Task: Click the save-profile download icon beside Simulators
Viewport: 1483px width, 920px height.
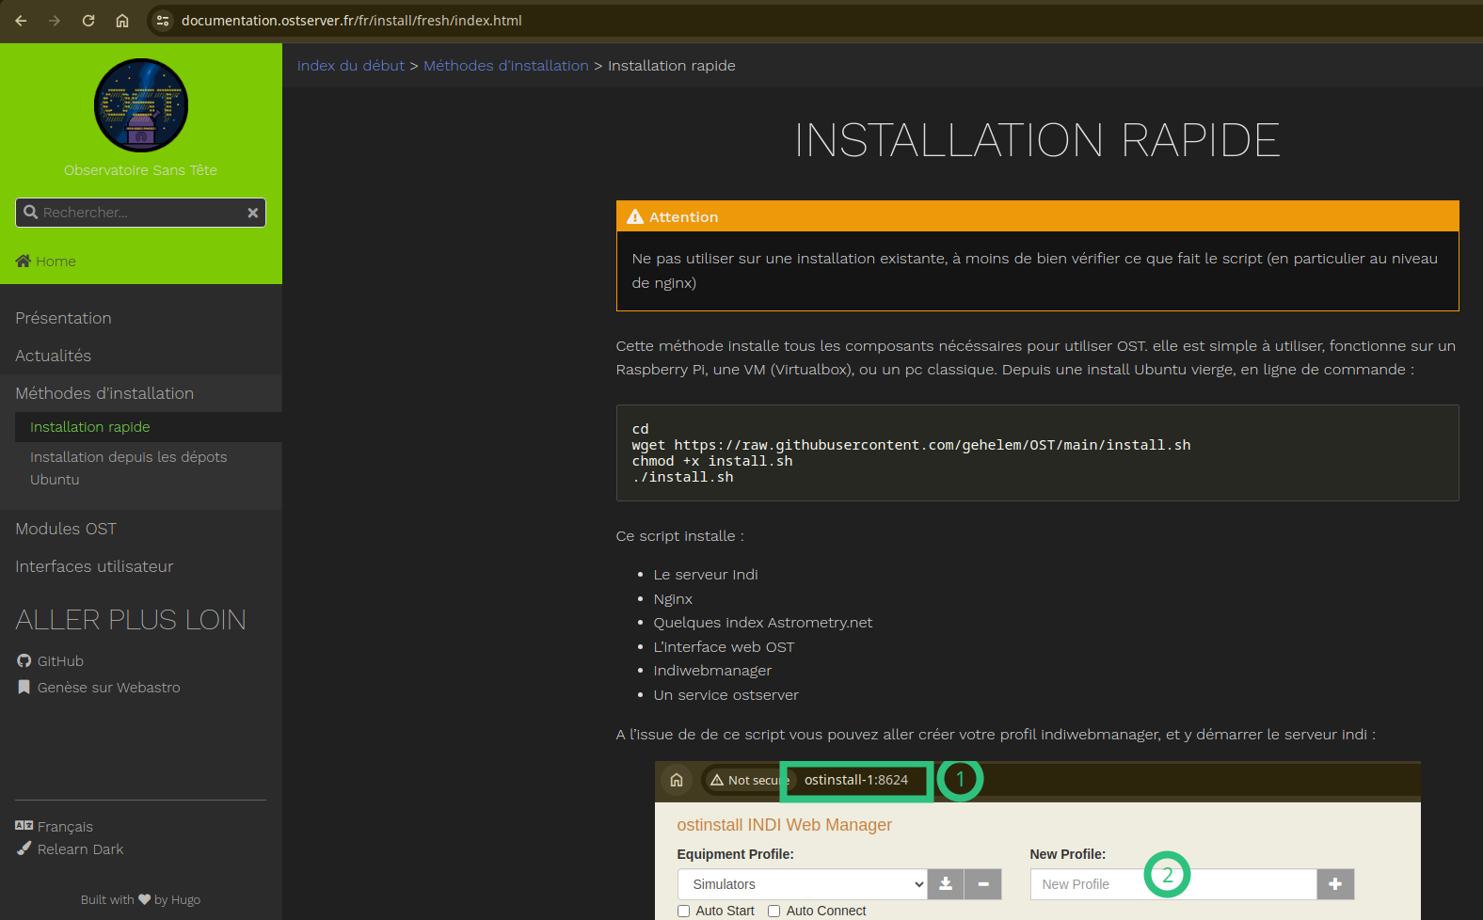Action: (x=946, y=884)
